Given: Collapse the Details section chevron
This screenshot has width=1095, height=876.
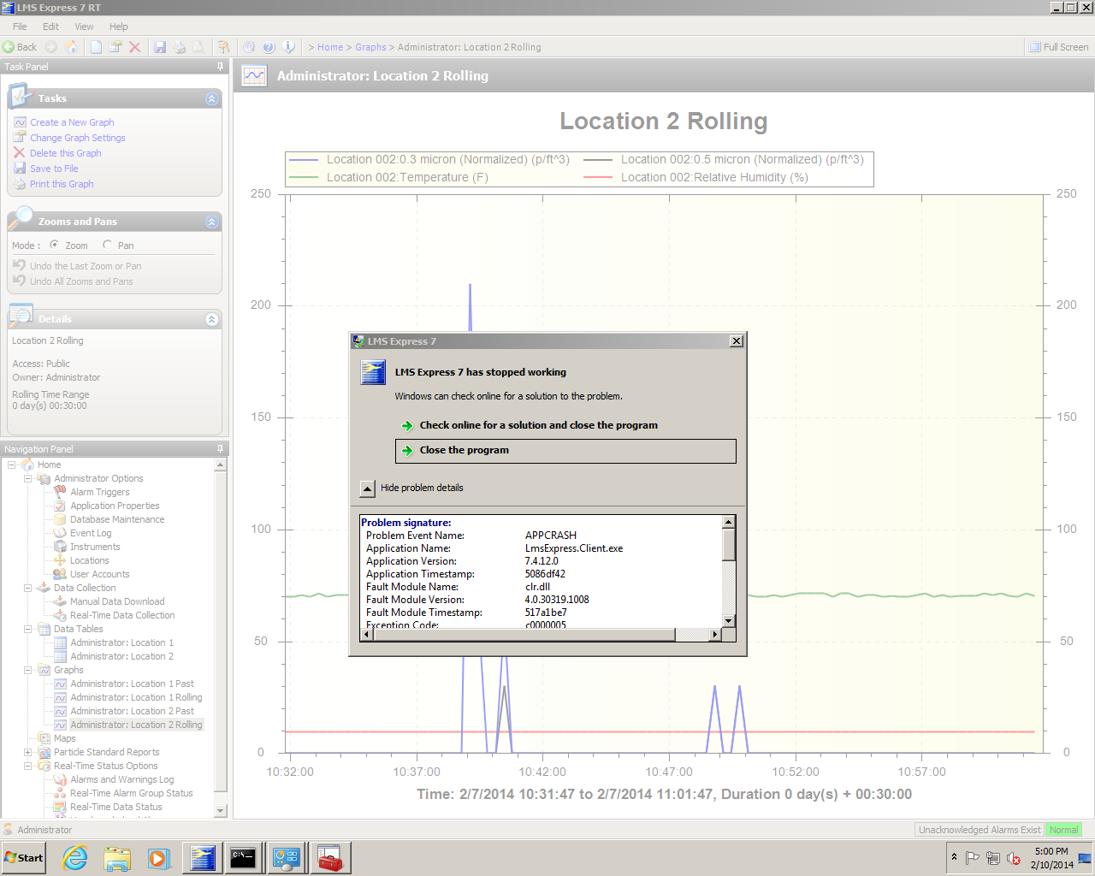Looking at the screenshot, I should point(212,320).
